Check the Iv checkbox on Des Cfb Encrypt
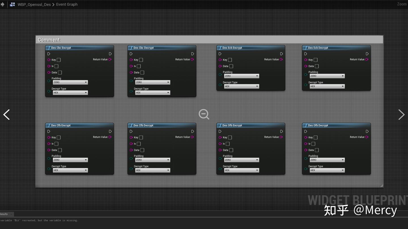This screenshot has width=408, height=229. coord(56,144)
